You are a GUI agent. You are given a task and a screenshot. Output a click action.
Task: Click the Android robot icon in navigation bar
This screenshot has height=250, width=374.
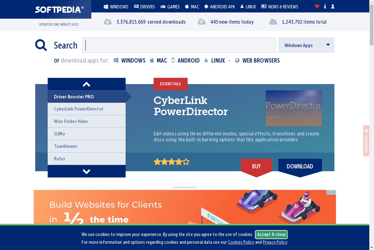(206, 7)
